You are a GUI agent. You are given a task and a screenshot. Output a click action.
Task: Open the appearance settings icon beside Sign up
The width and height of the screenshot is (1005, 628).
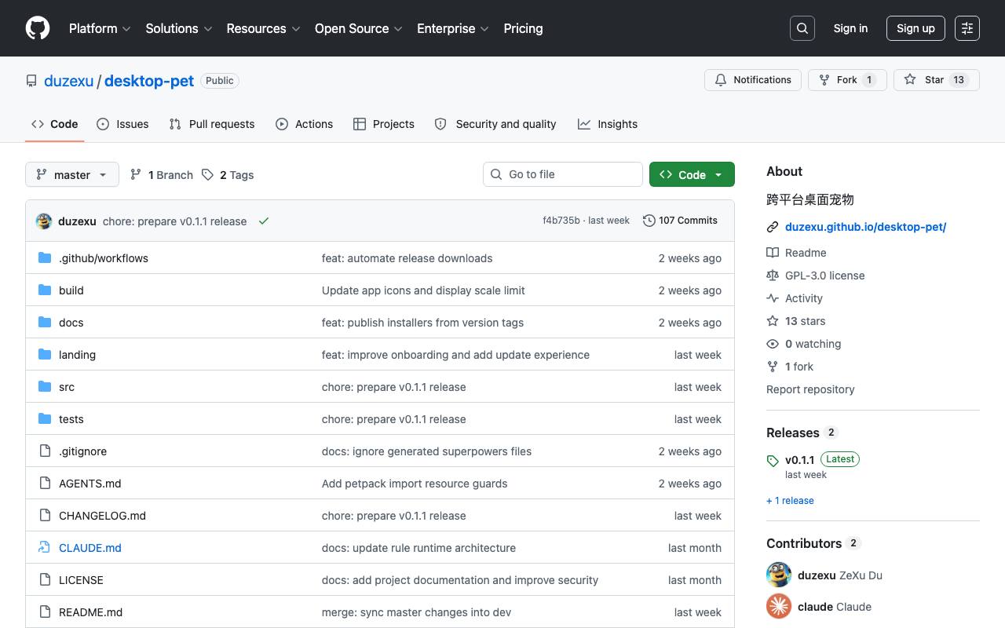coord(967,28)
